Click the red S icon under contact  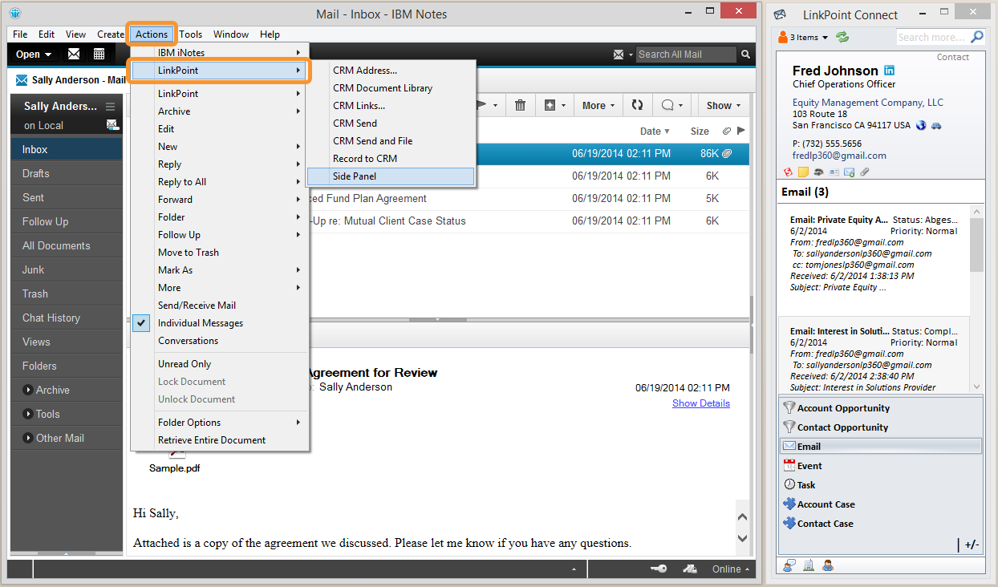pyautogui.click(x=787, y=172)
